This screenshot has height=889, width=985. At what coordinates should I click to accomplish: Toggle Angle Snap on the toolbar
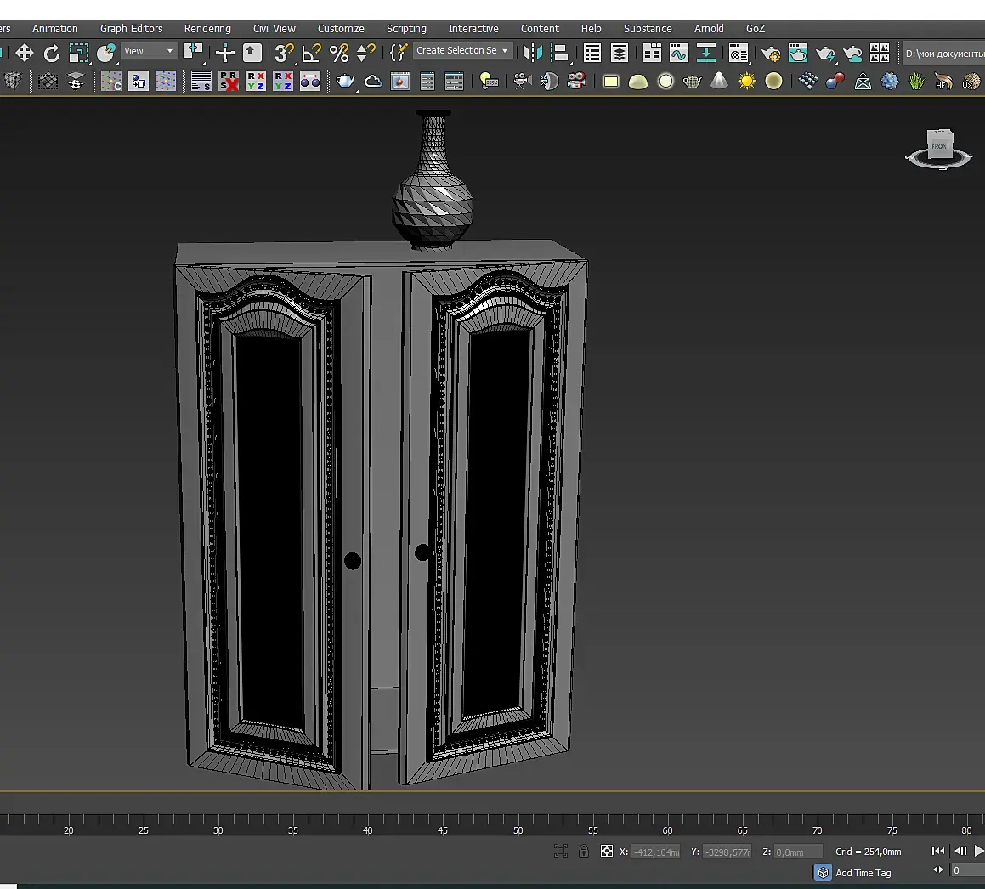click(312, 54)
